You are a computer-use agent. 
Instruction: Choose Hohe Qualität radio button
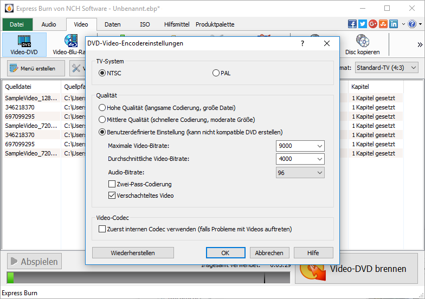[102, 108]
